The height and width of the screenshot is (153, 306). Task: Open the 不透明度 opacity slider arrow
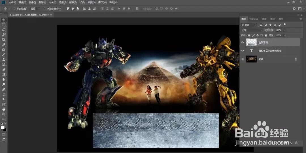(x=284, y=30)
